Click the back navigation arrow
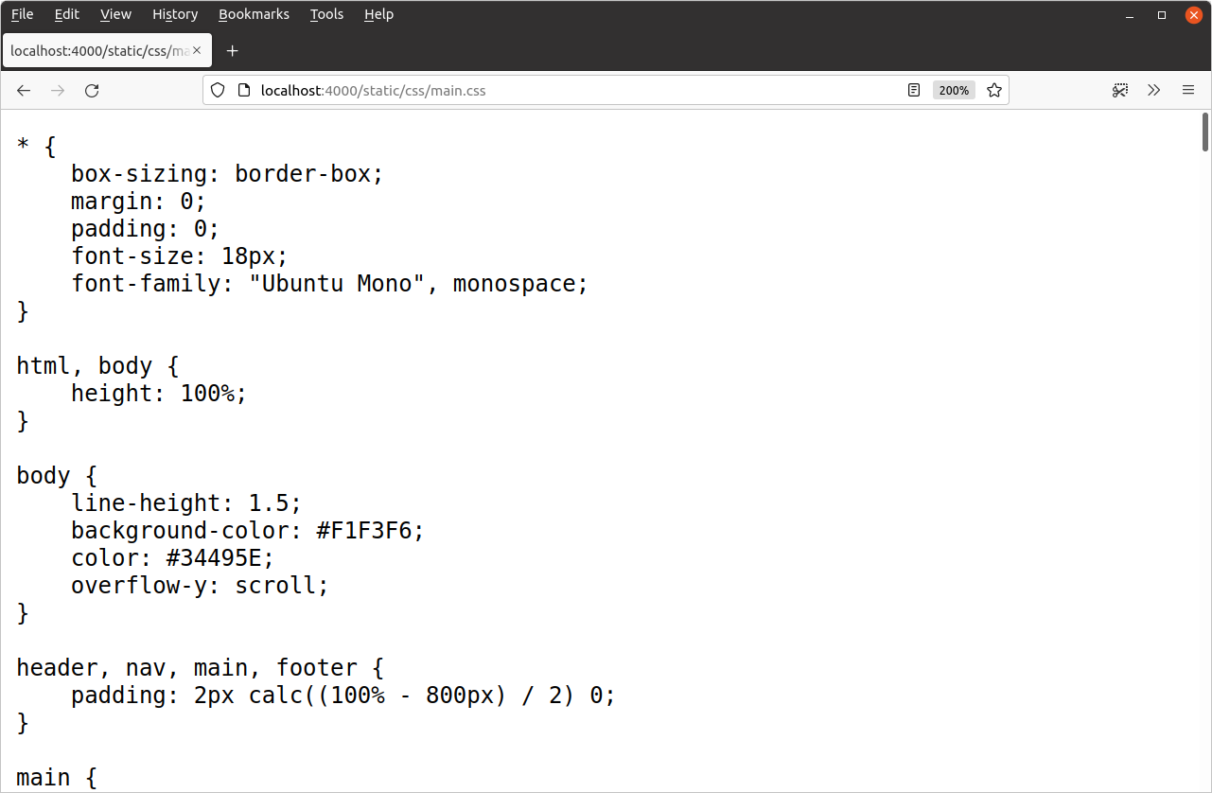Image resolution: width=1212 pixels, height=793 pixels. [x=24, y=91]
